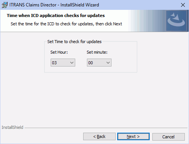Image resolution: width=189 pixels, height=144 pixels.
Task: Go to previous step with the Back button
Action: coord(99,136)
